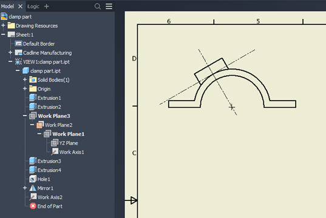
Task: Click the Extrusion2 feature icon
Action: (33, 107)
